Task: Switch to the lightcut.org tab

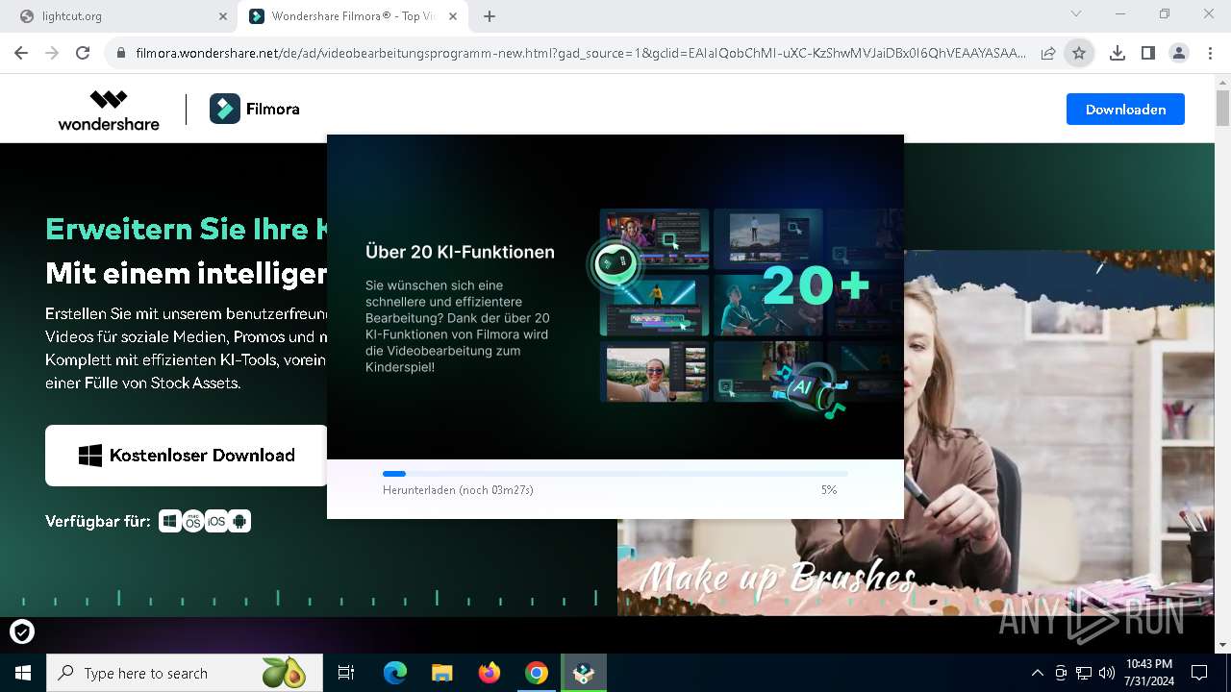Action: 120,16
